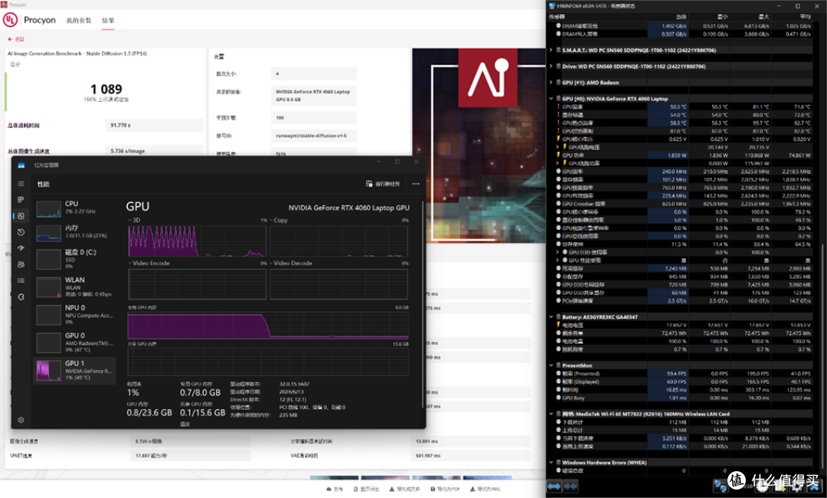Click the 5.736 s/image speed value

click(x=128, y=151)
